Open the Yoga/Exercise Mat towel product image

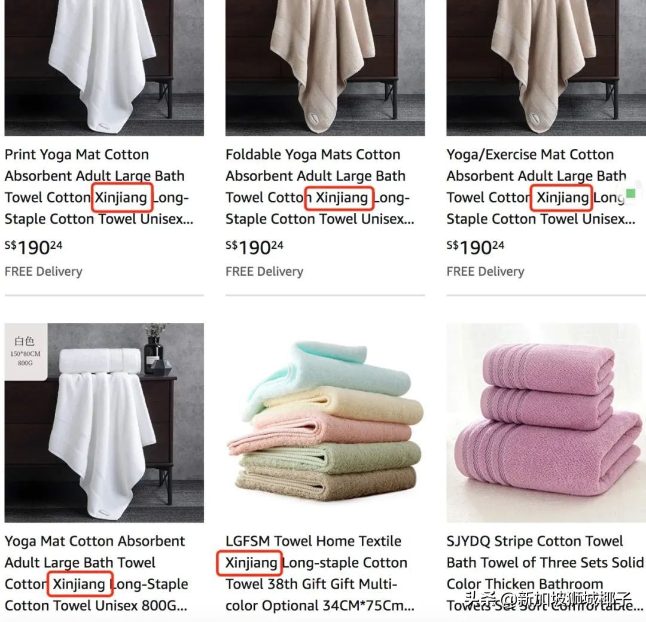pos(546,68)
